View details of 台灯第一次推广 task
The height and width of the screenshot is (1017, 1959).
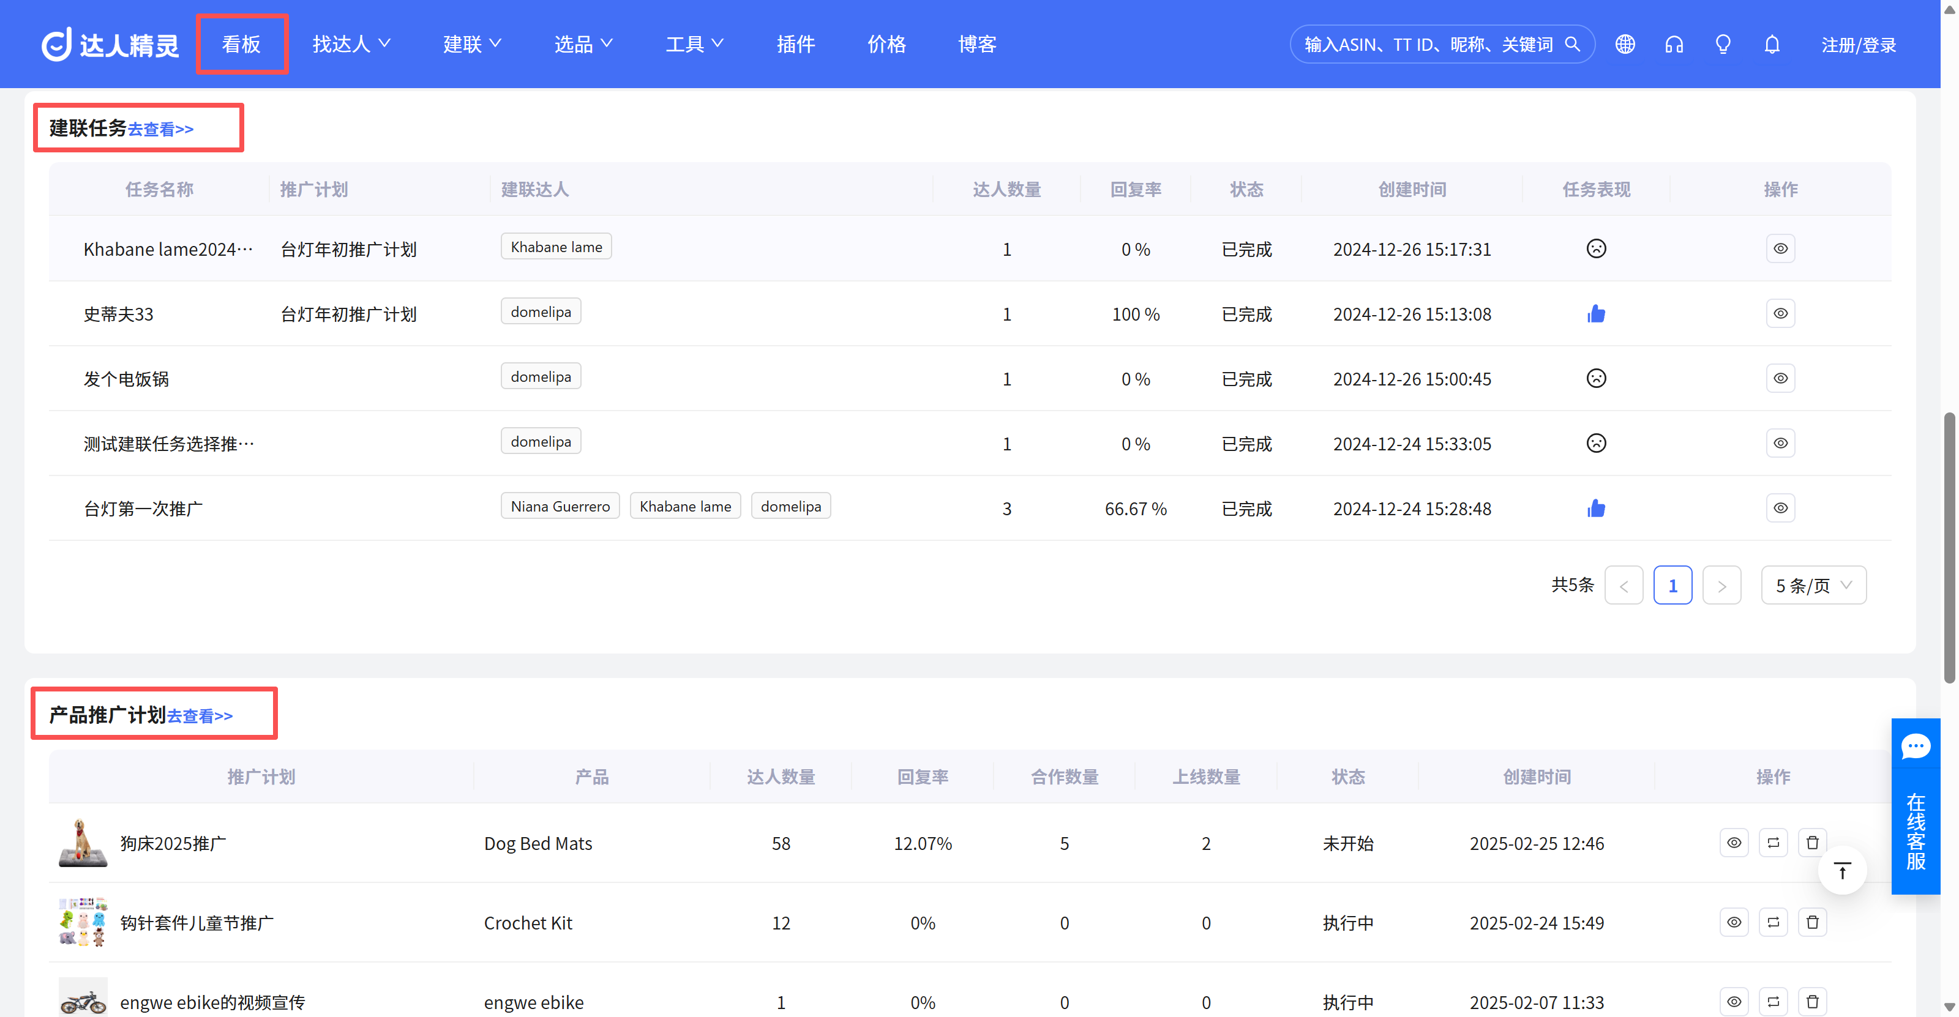pos(1780,508)
